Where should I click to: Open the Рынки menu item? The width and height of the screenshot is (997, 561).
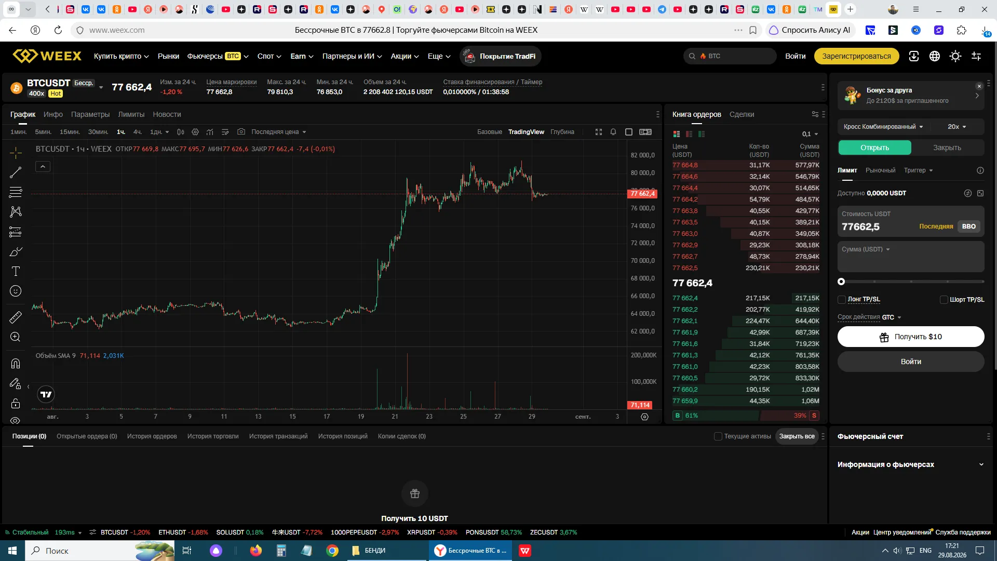(168, 56)
